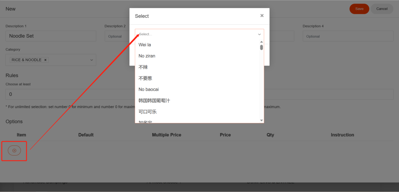Viewport: 399px width, 192px height.
Task: Click the dropdown list scroll up arrow
Action: [261, 42]
